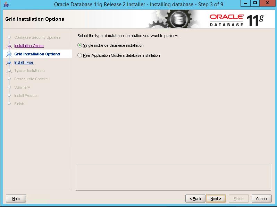Minimize the installer window
Screen dimensions: 277x207
[x=245, y=3]
